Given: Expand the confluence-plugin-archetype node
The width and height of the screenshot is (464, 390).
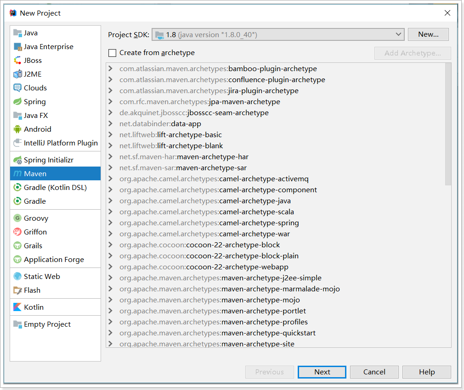Looking at the screenshot, I should coord(110,79).
